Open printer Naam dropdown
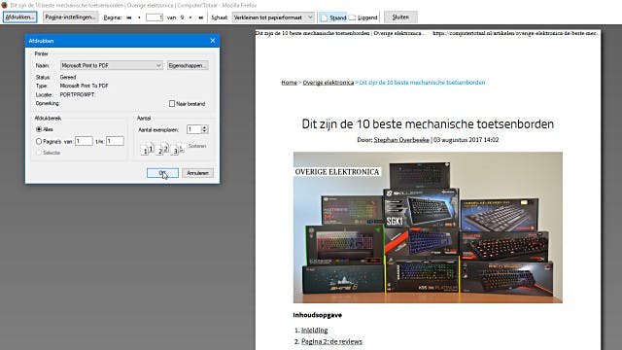 (x=111, y=65)
